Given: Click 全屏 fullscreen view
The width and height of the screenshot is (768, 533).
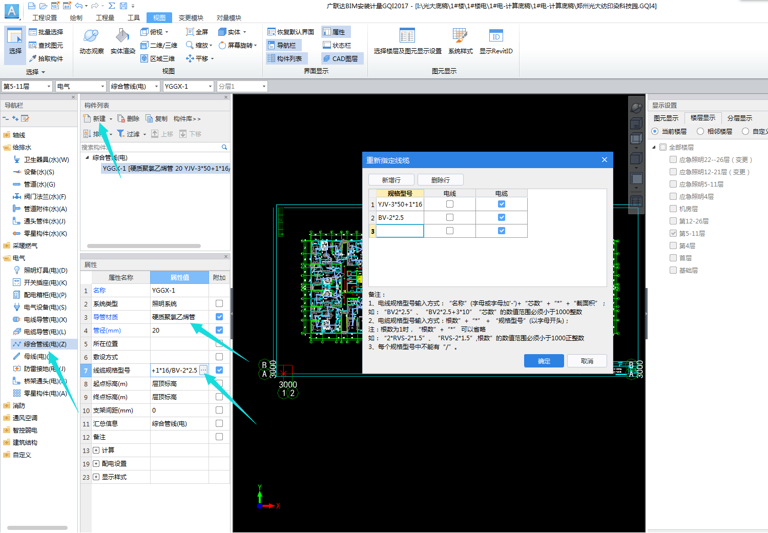Looking at the screenshot, I should (x=197, y=32).
